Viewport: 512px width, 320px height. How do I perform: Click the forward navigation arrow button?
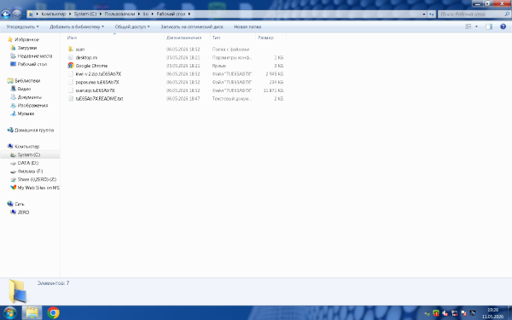(x=16, y=14)
